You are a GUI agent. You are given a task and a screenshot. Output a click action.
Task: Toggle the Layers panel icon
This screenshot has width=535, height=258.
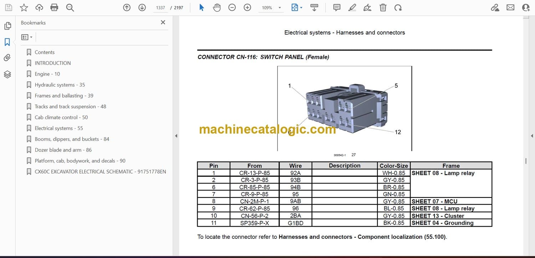7,74
